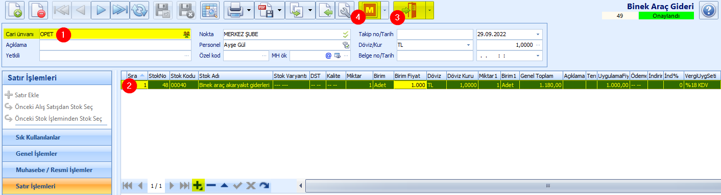Click the Birim Fiyat cell 1.000
The image size is (721, 195).
(x=410, y=85)
